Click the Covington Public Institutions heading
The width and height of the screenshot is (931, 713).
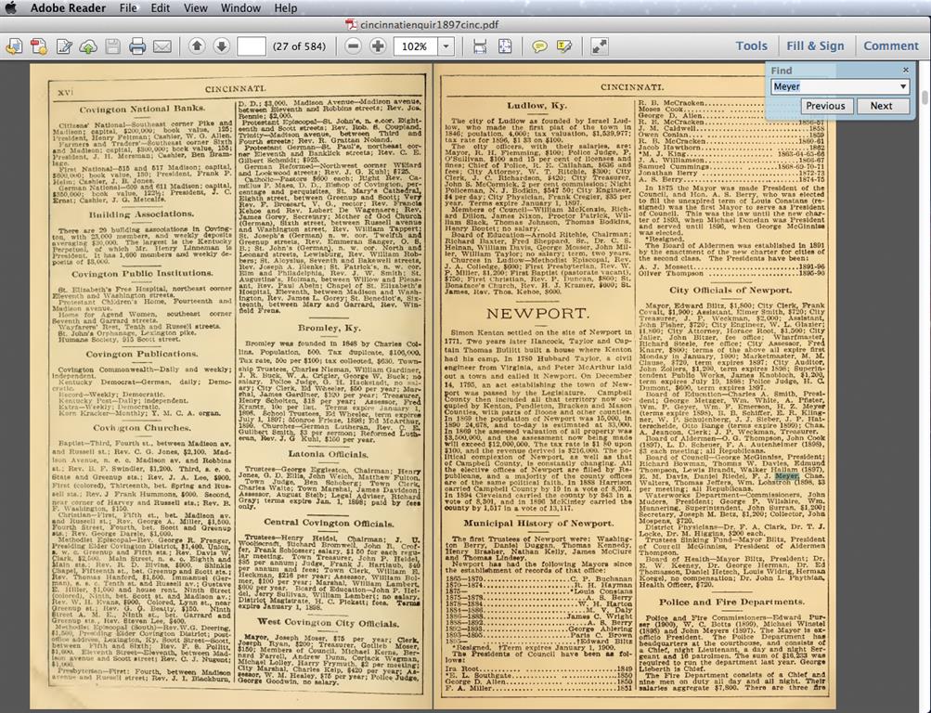coord(142,274)
